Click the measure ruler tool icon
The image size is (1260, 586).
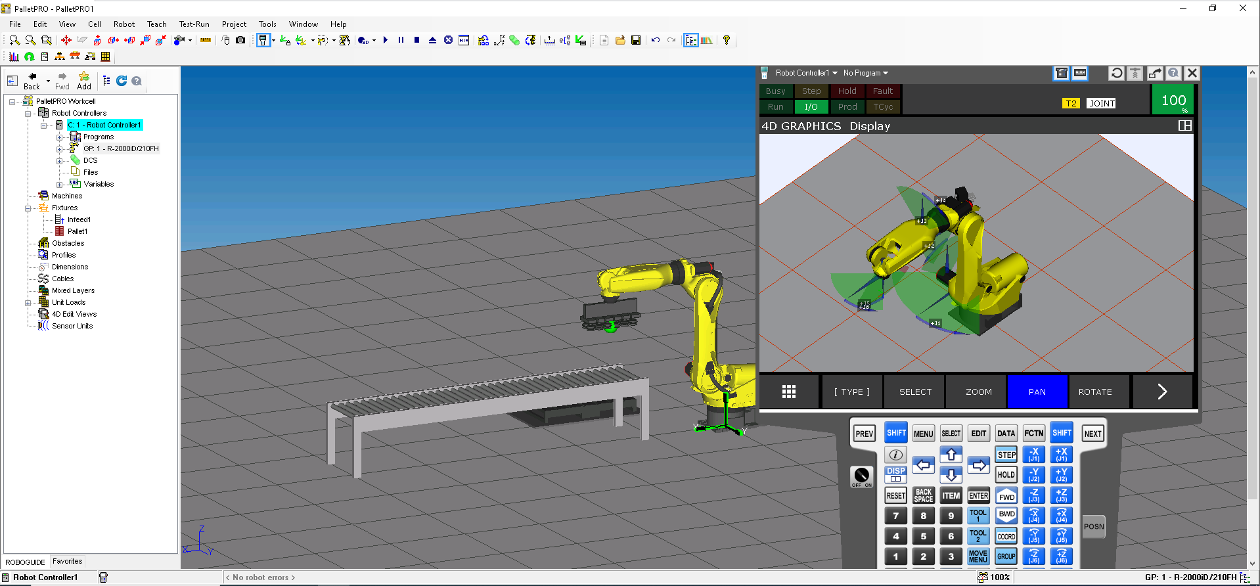click(x=206, y=40)
